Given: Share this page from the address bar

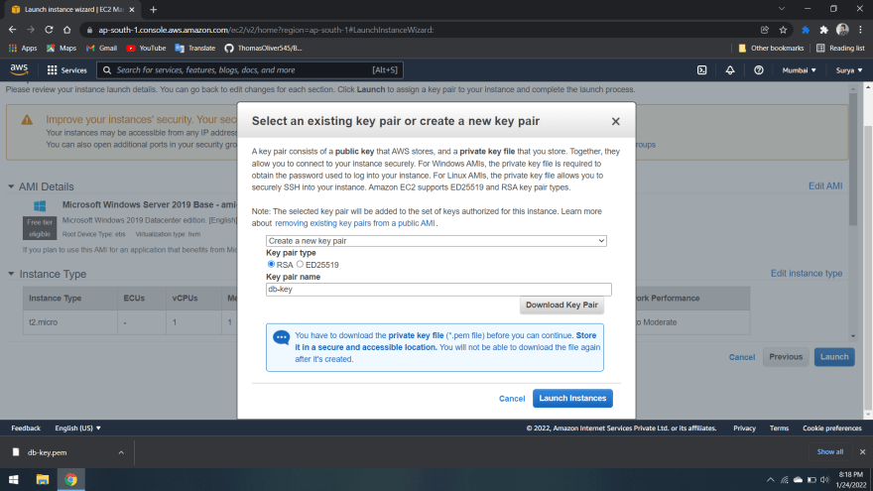Looking at the screenshot, I should [765, 30].
